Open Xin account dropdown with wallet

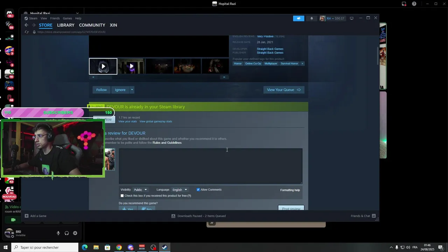332,18
